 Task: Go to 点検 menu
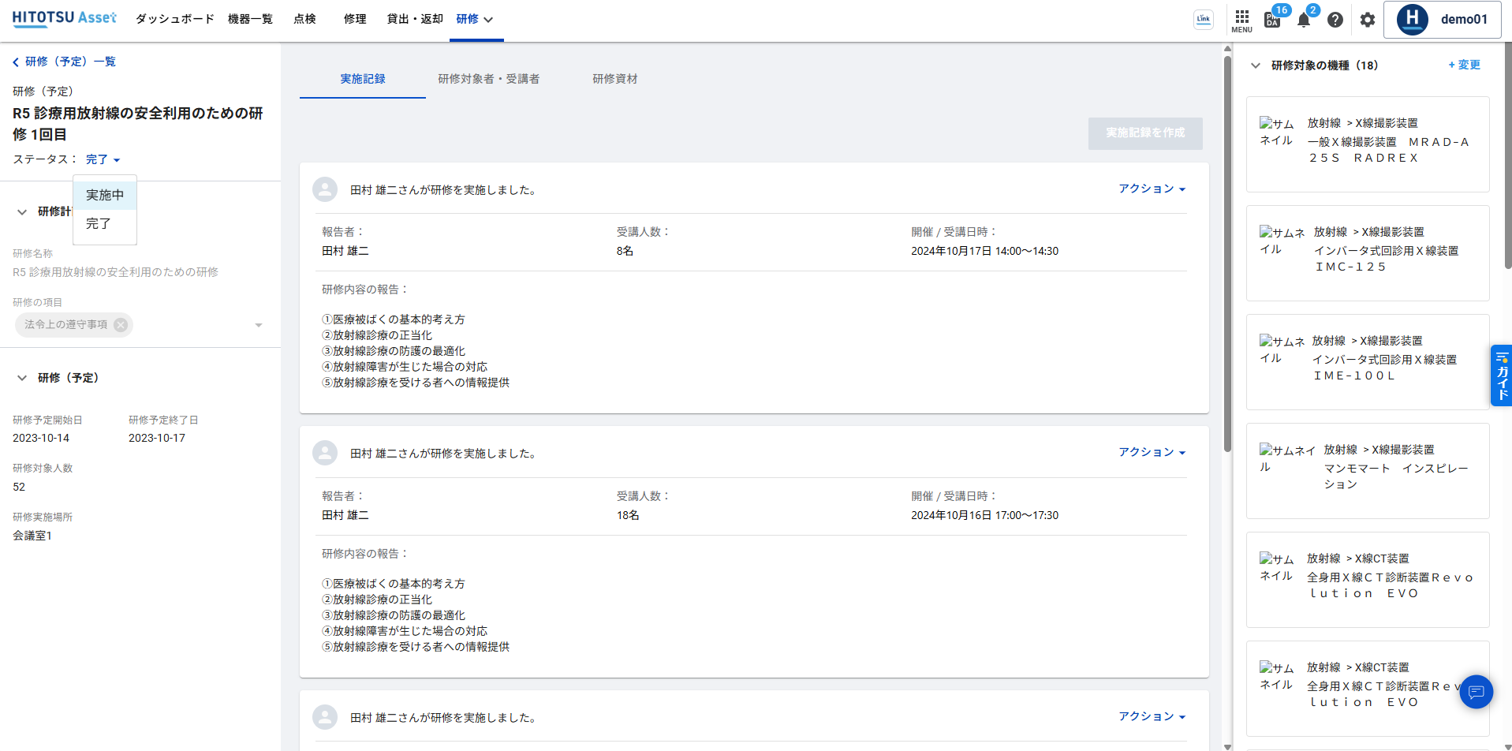tap(304, 19)
